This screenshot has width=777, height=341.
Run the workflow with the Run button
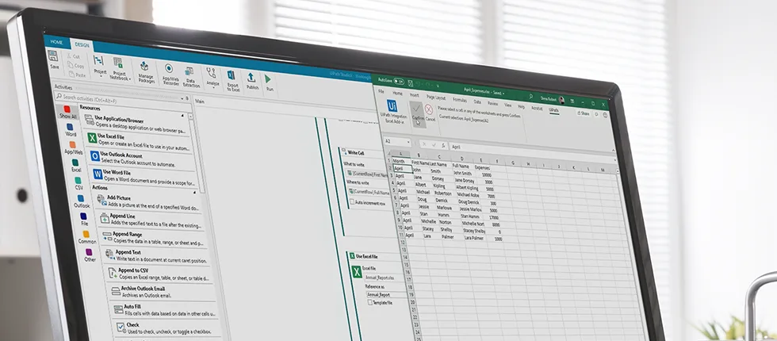click(269, 82)
